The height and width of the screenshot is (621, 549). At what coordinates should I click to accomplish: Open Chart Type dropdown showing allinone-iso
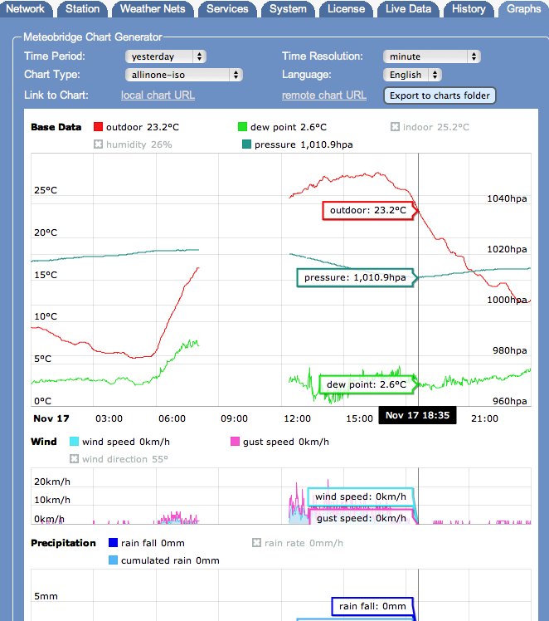(x=184, y=75)
